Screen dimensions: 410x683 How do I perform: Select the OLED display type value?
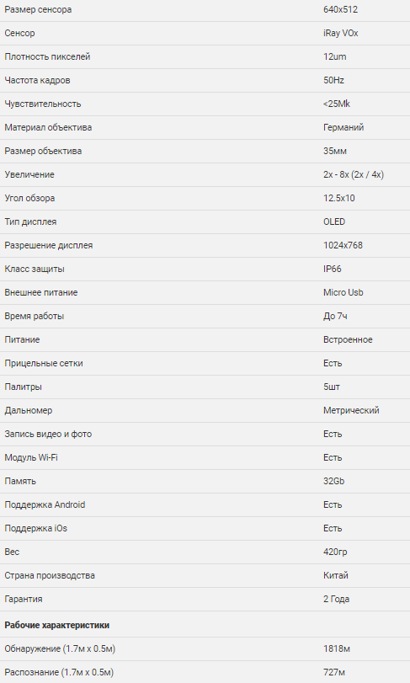click(x=334, y=221)
